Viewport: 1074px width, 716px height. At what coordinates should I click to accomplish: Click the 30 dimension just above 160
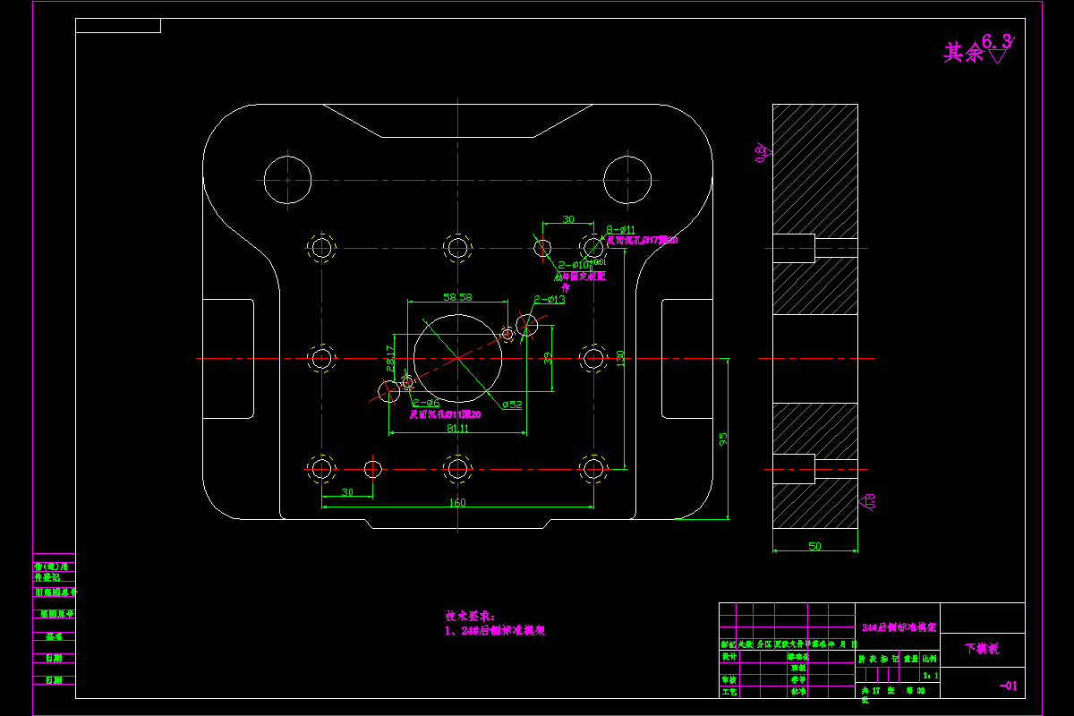point(347,492)
